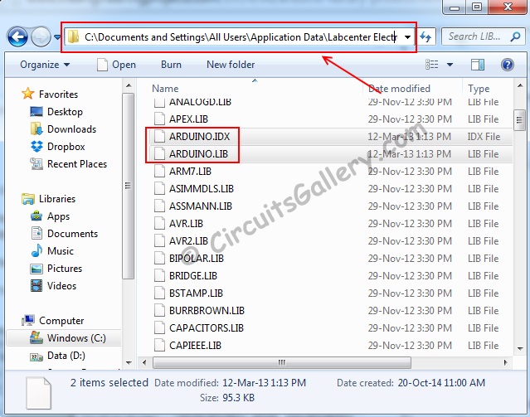
Task: Change the view with the views icon
Action: 432,64
